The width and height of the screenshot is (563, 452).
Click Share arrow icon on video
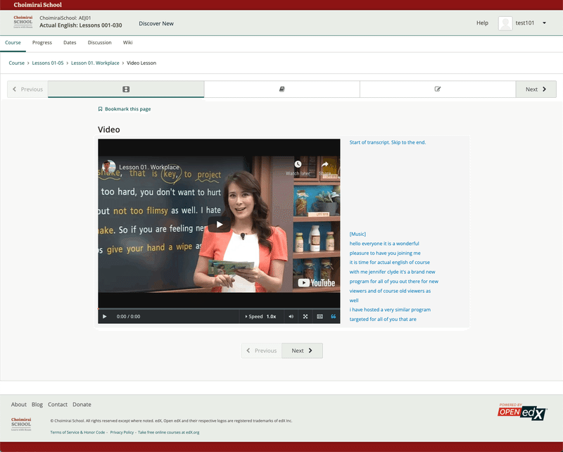pos(325,164)
